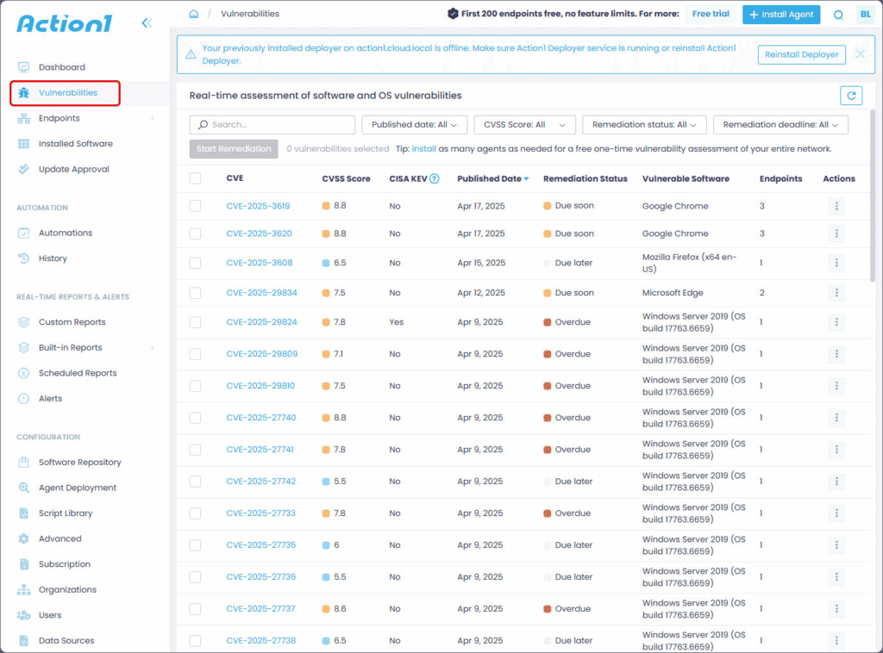This screenshot has width=883, height=653.
Task: Open Custom Reports in sidebar
Action: 72,321
